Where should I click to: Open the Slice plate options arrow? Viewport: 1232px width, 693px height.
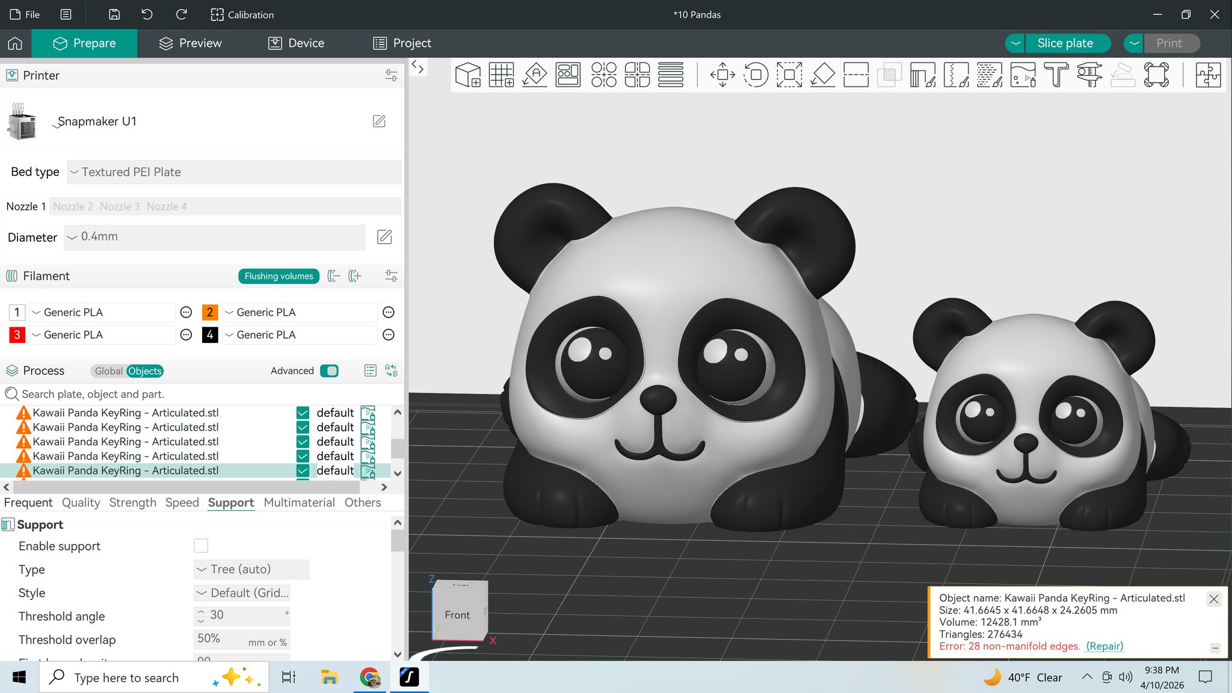tap(1015, 43)
